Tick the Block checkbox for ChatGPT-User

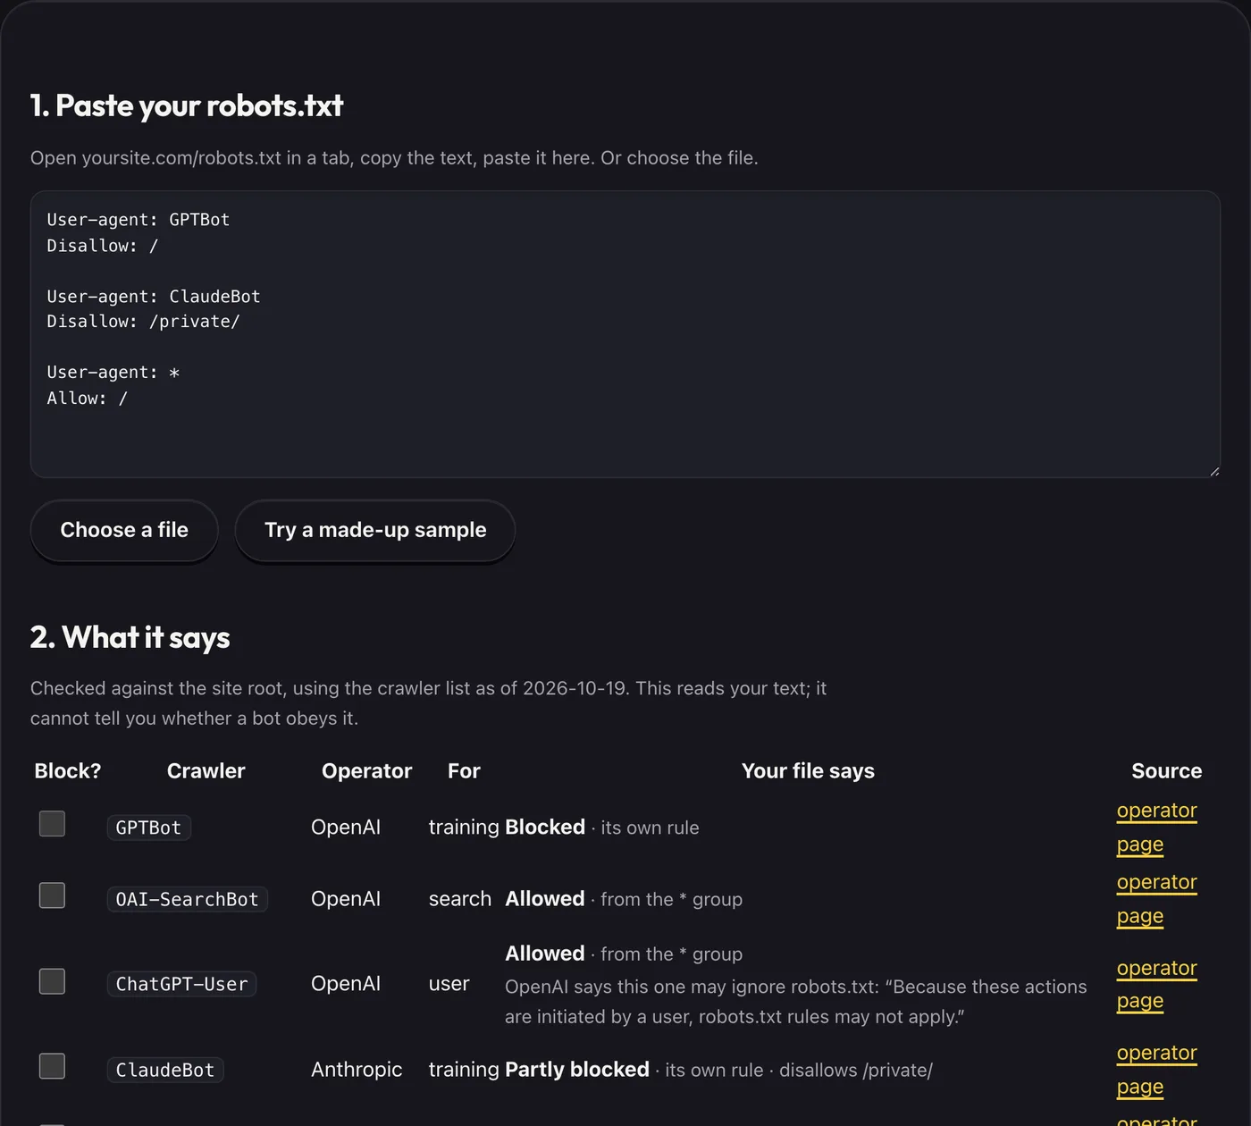[52, 980]
